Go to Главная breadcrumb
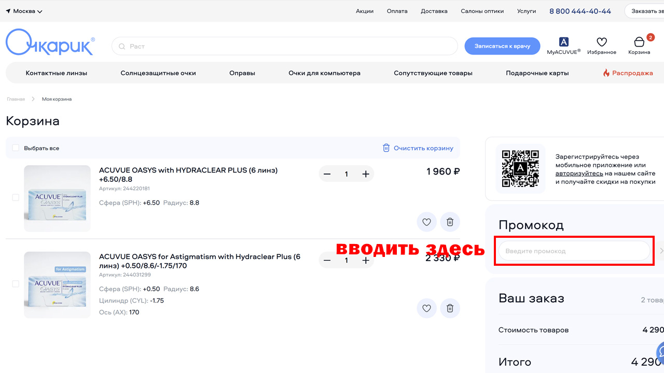This screenshot has height=373, width=664. (x=16, y=99)
